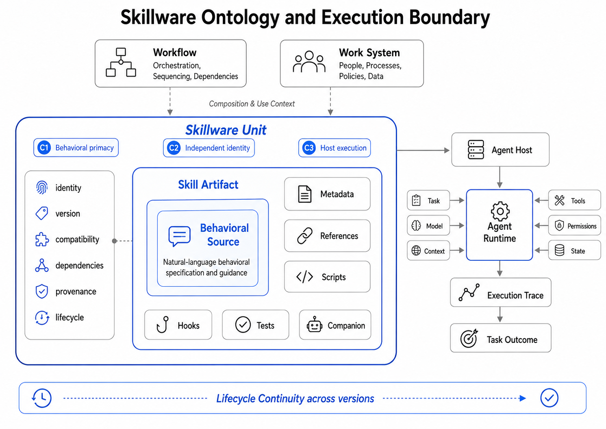This screenshot has height=429, width=606.
Task: Click the Model brain icon
Action: pyautogui.click(x=416, y=226)
